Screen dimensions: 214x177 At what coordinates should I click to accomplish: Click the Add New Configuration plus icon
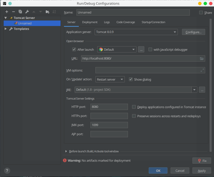tap(7, 12)
